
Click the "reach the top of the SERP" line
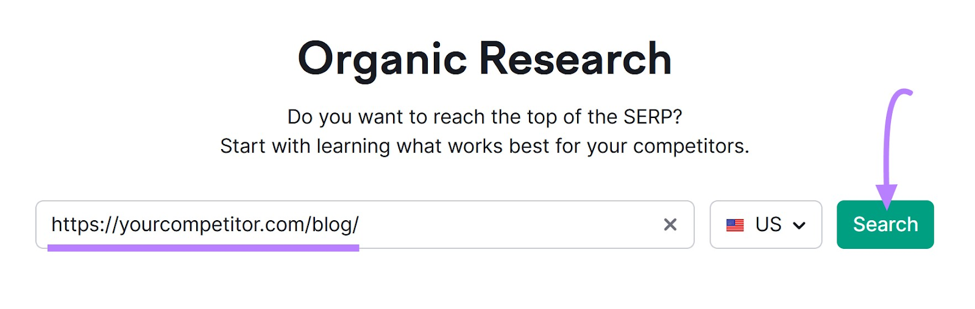[484, 117]
